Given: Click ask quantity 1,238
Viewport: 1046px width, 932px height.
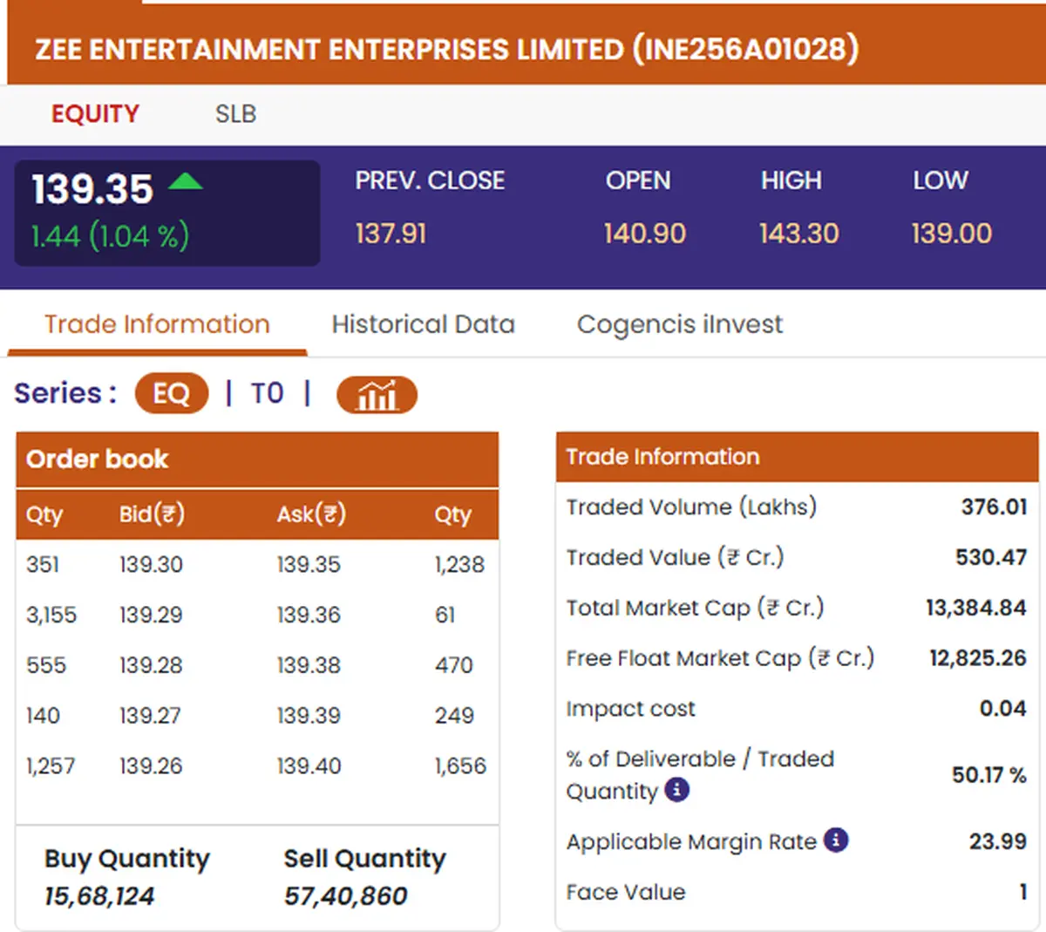Looking at the screenshot, I should tap(459, 565).
